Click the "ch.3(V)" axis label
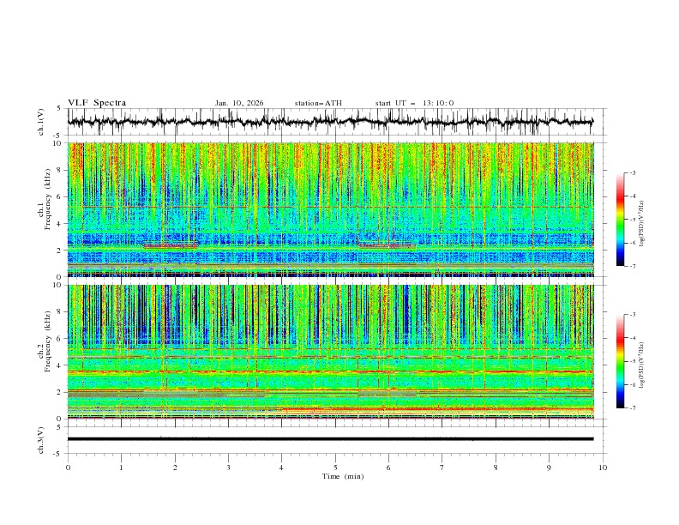 point(41,440)
